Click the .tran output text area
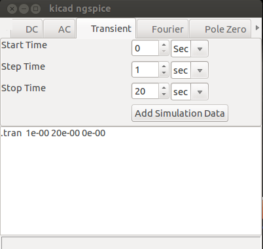The image size is (263, 249). click(x=131, y=181)
